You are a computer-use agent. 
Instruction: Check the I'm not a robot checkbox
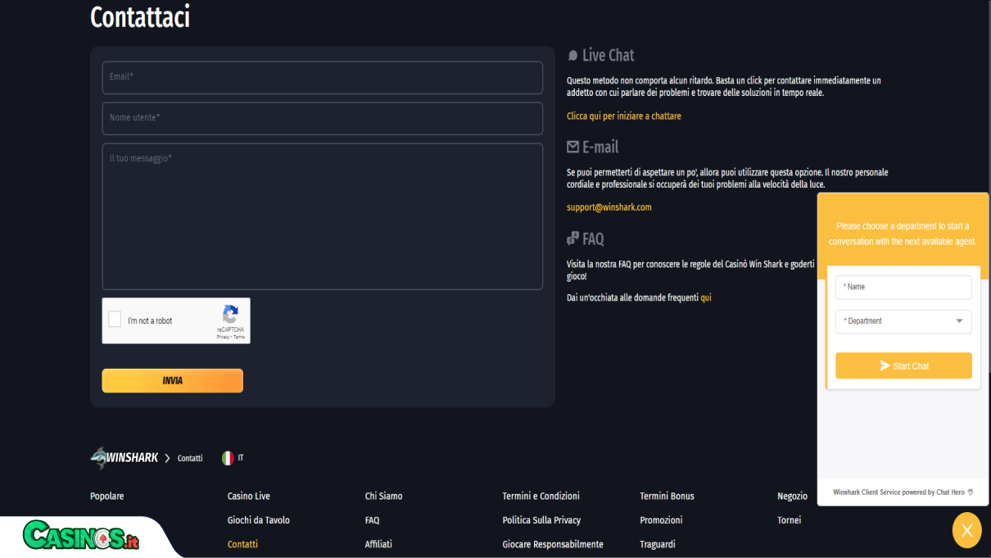click(115, 320)
